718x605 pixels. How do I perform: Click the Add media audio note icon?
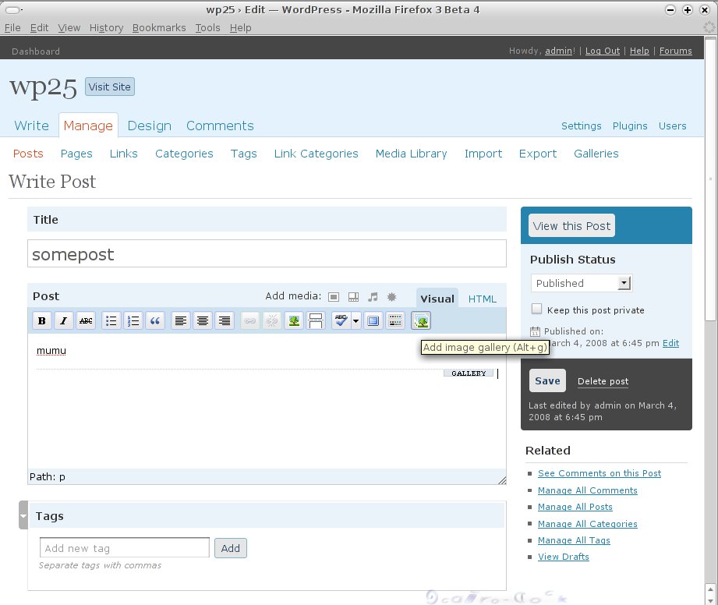pyautogui.click(x=373, y=297)
